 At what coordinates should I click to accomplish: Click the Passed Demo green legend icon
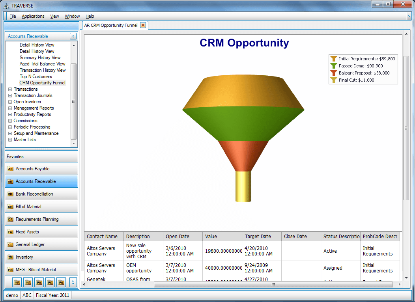[x=333, y=66]
